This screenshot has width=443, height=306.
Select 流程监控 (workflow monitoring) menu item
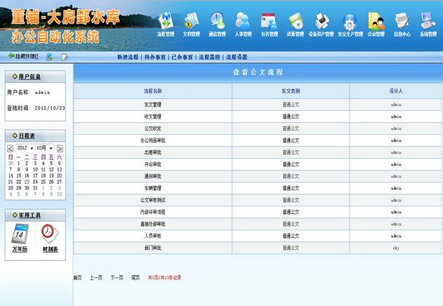(x=210, y=58)
